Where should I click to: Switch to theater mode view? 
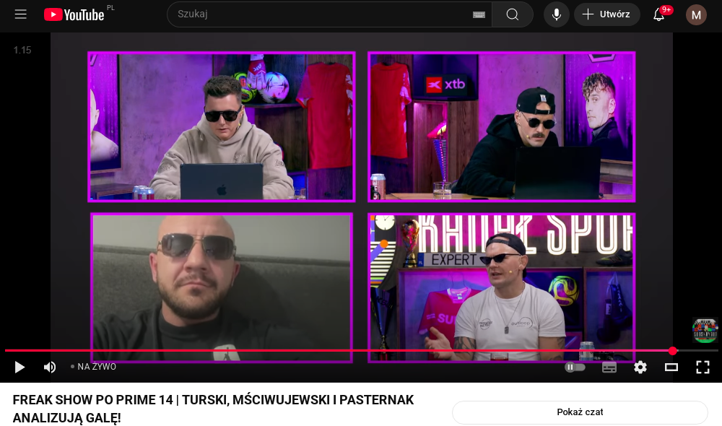(671, 367)
